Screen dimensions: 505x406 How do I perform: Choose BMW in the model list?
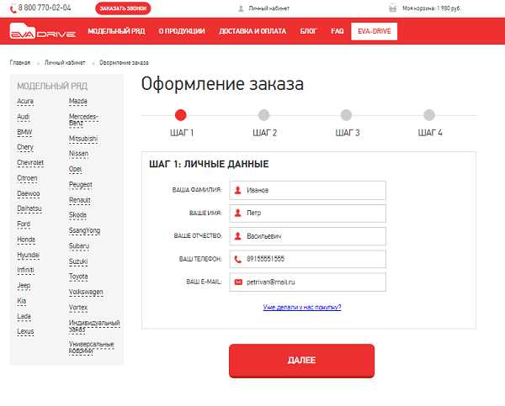[x=24, y=132]
